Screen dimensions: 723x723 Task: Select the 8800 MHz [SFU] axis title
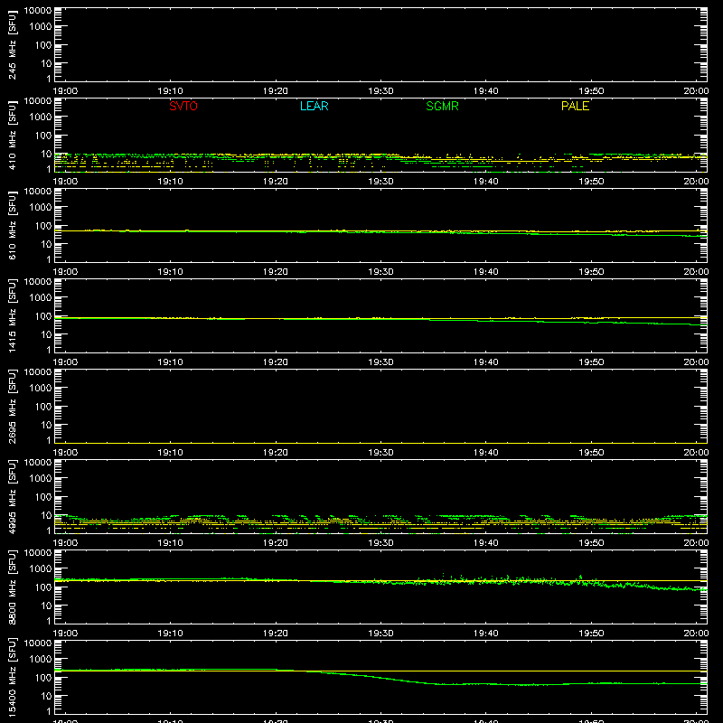pos(12,587)
